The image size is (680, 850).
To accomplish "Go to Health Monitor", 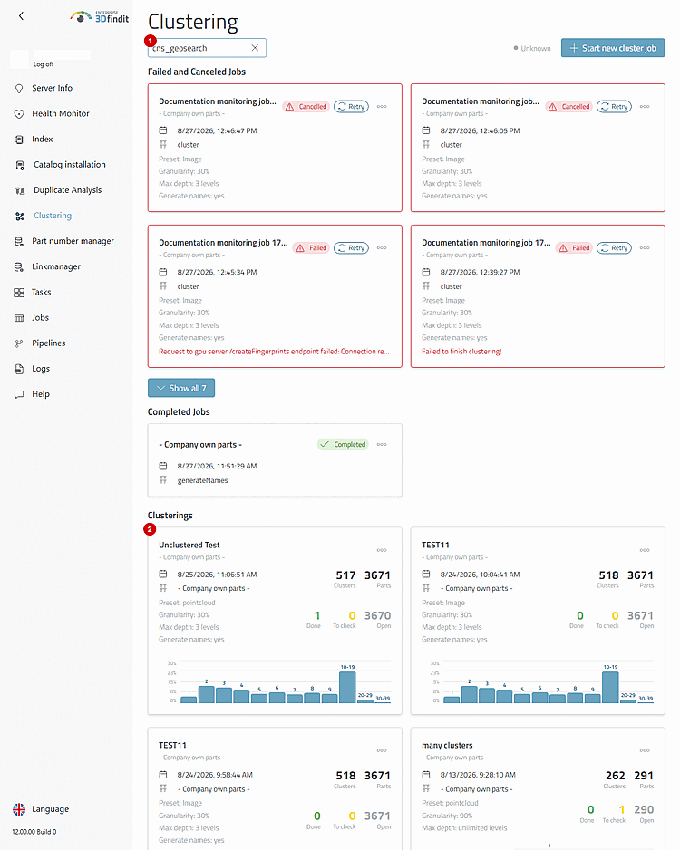I will (x=60, y=113).
